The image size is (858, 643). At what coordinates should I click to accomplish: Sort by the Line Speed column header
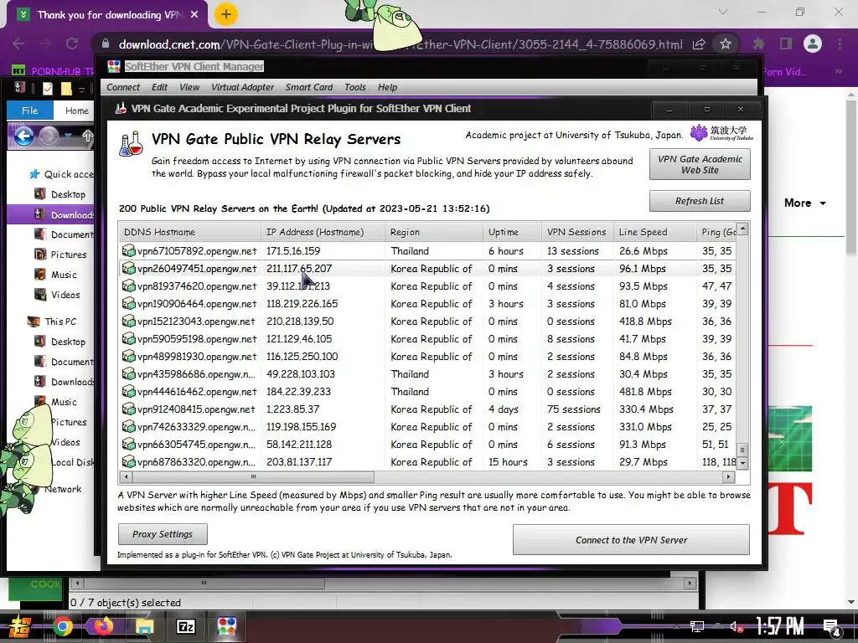[x=654, y=232]
